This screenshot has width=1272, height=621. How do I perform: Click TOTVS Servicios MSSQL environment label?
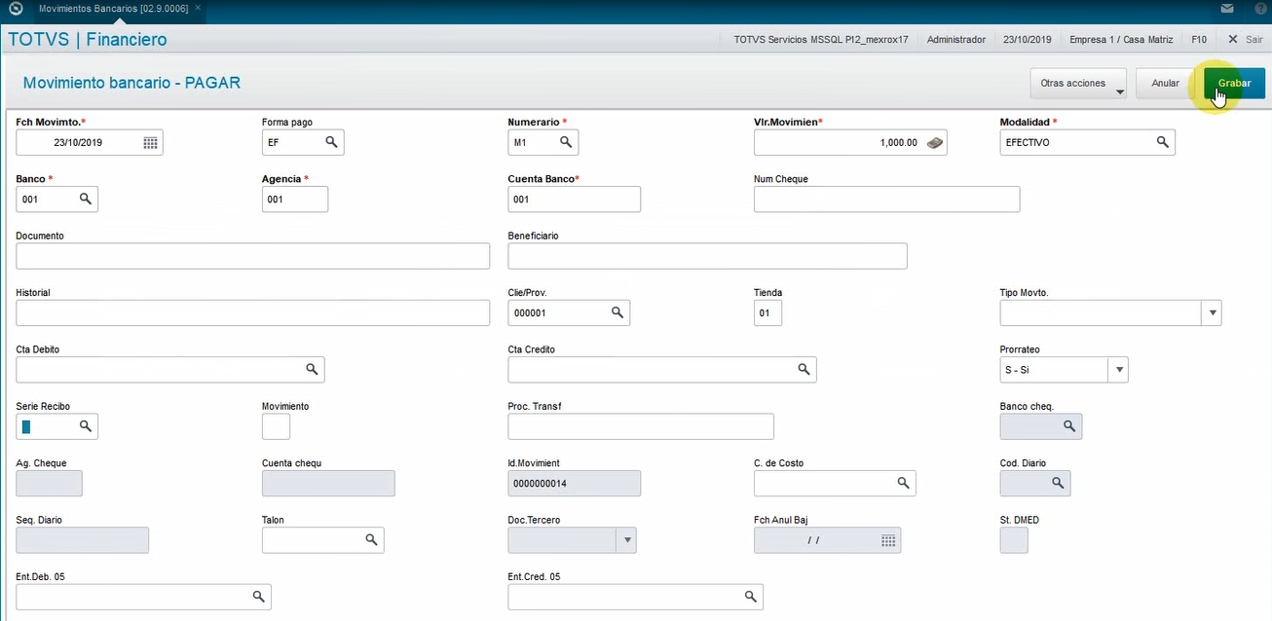click(820, 40)
